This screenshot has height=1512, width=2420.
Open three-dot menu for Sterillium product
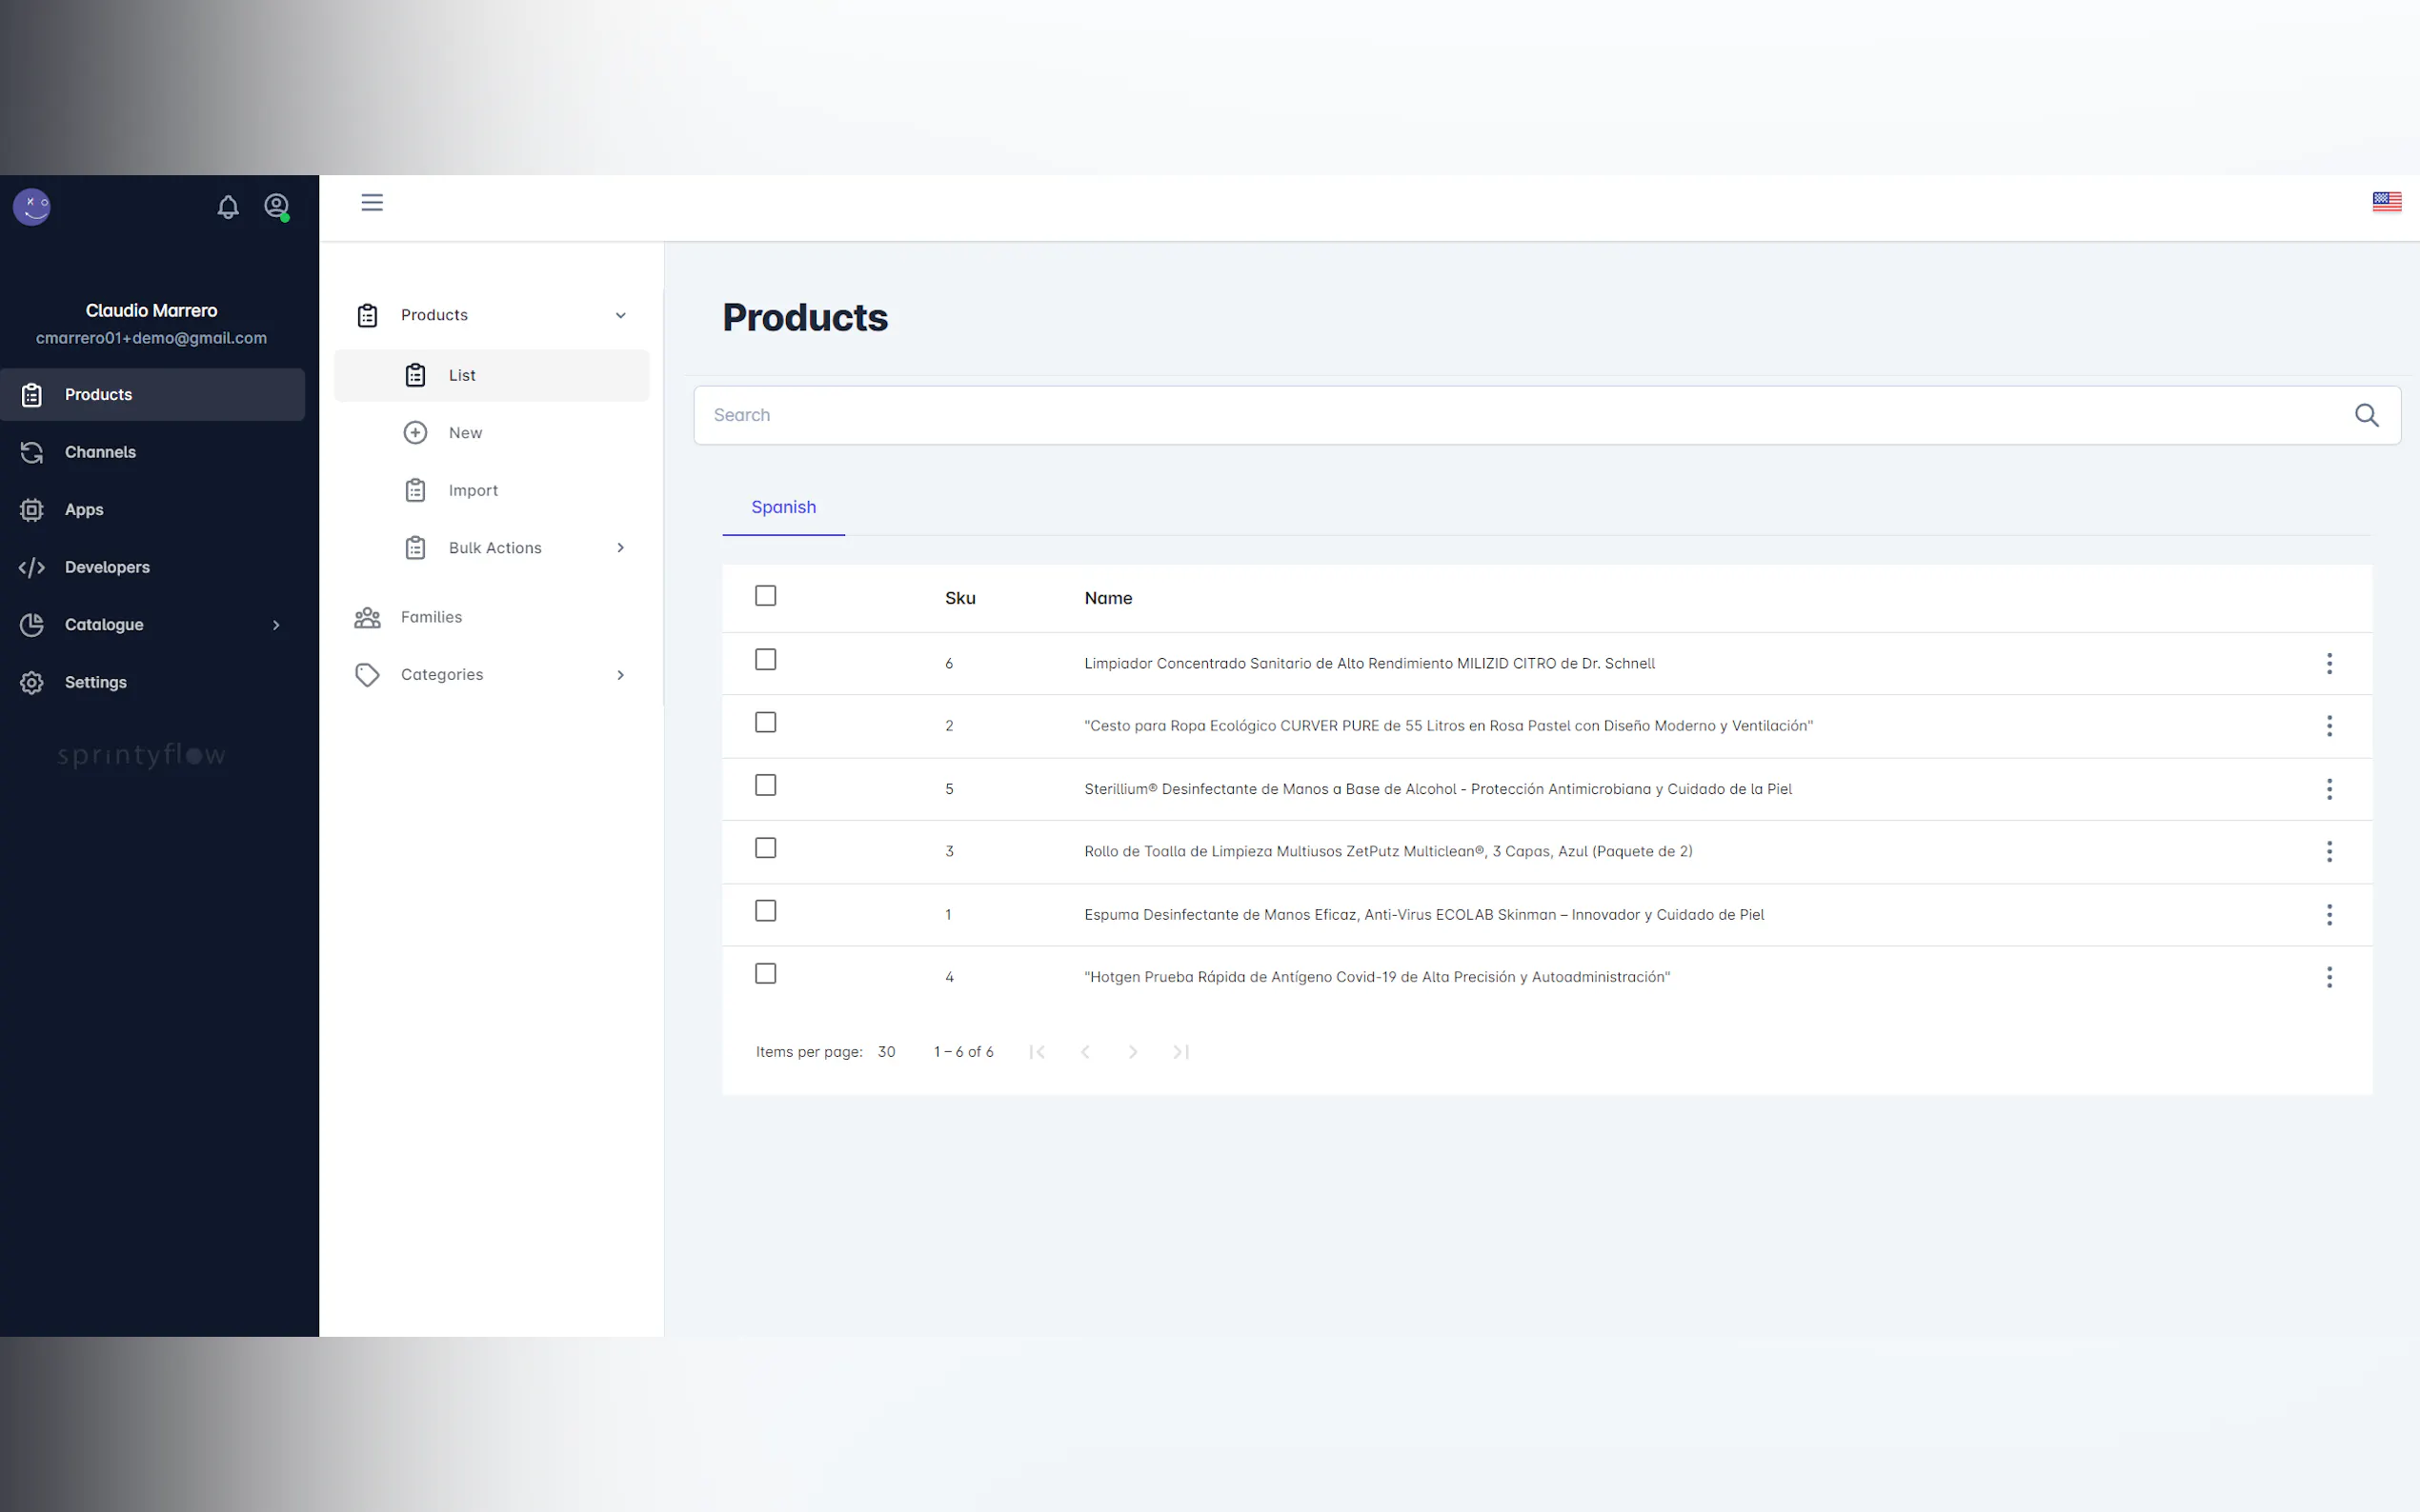tap(2329, 789)
